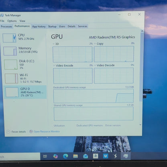Click the Driver version label
This screenshot has width=167, height=167.
tap(113, 125)
